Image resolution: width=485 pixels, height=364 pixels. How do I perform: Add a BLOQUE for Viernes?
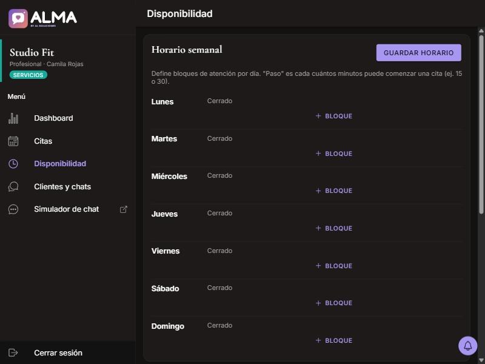[x=334, y=266]
